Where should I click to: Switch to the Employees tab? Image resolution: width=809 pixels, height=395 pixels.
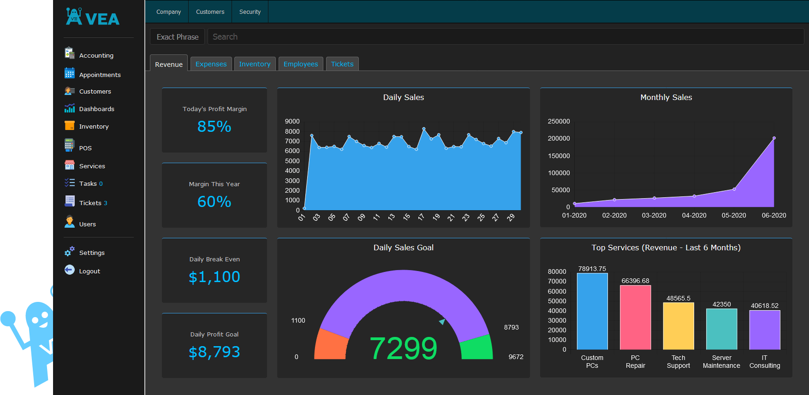coord(301,64)
